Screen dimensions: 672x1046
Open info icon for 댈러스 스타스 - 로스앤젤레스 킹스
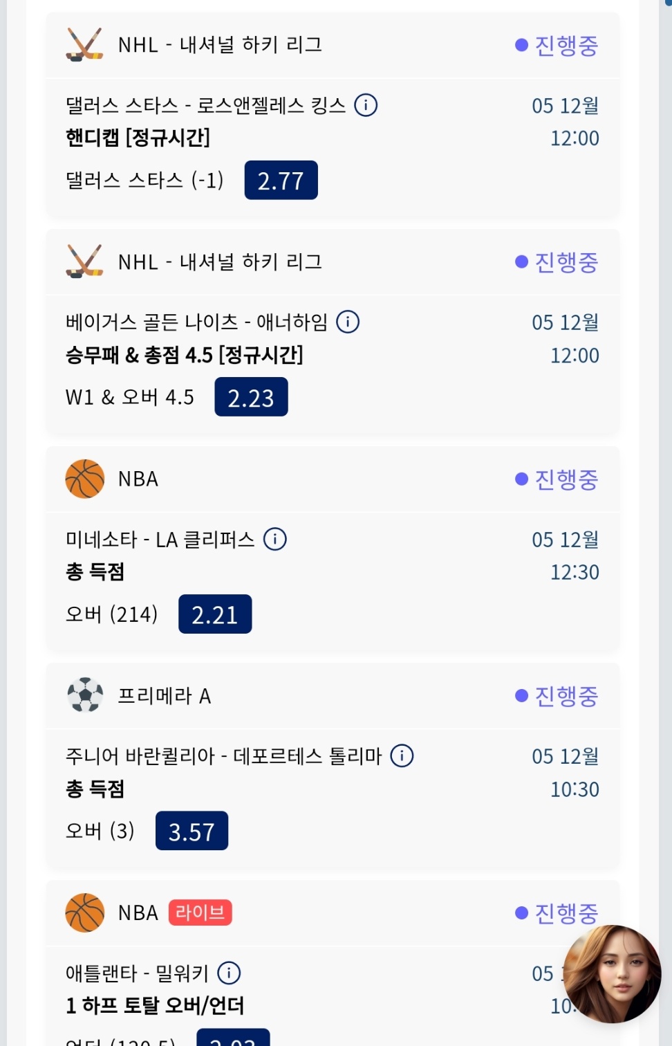[x=366, y=105]
